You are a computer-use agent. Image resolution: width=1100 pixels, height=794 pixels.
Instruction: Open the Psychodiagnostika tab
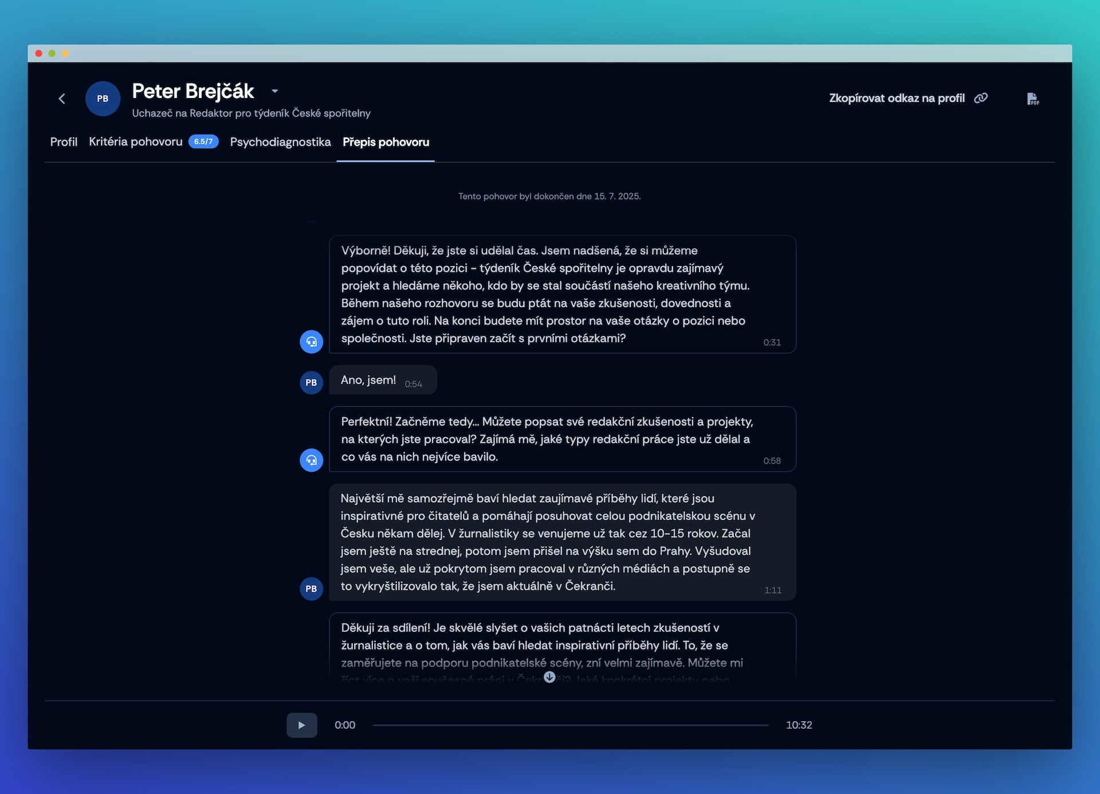280,142
